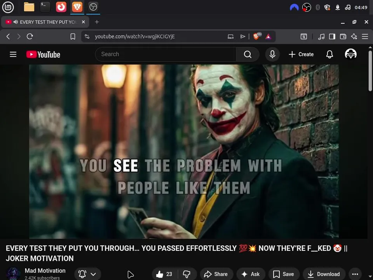The image size is (373, 280).
Task: Click the page vertical scrollbar
Action: tap(370, 71)
